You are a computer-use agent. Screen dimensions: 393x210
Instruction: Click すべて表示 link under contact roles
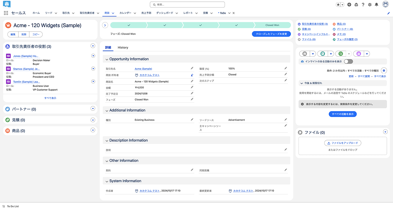tap(50, 98)
